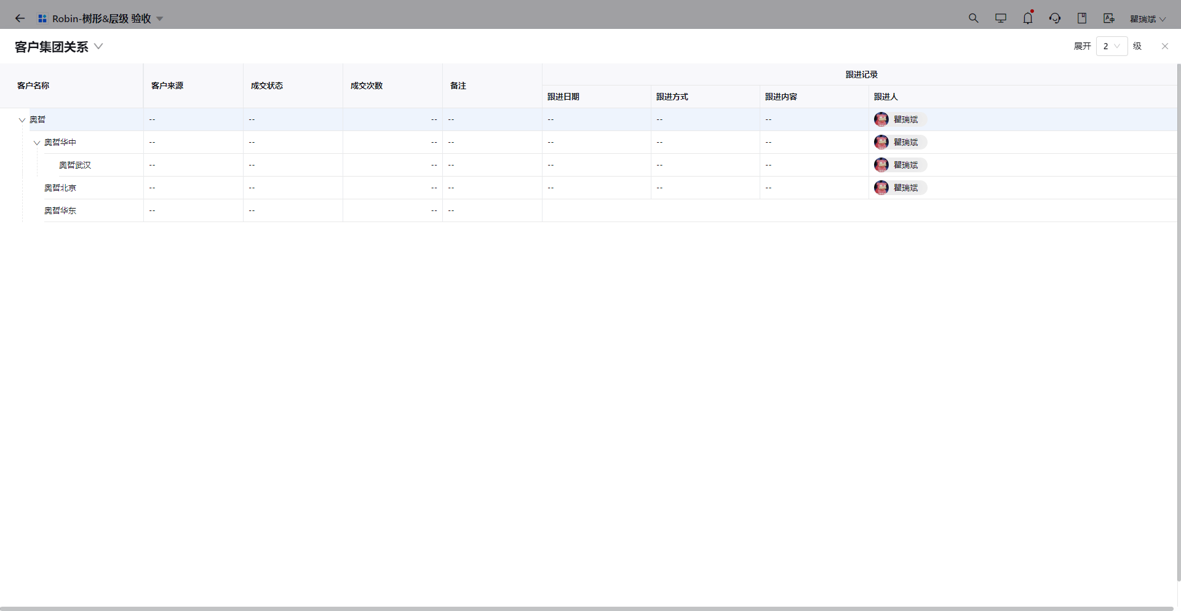Click the add-contact invite icon

pos(1109,18)
